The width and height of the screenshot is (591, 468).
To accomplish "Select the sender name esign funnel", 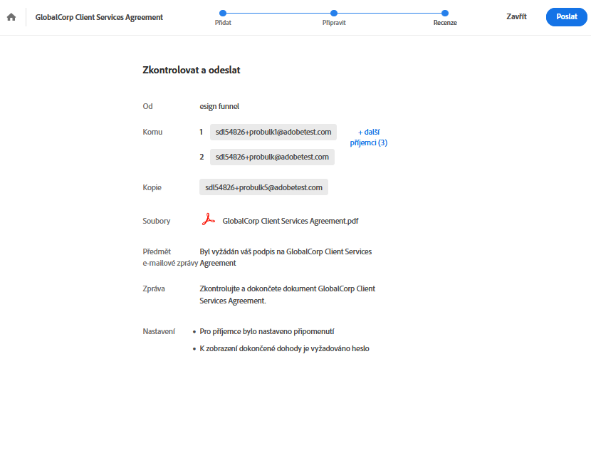I will (x=219, y=106).
